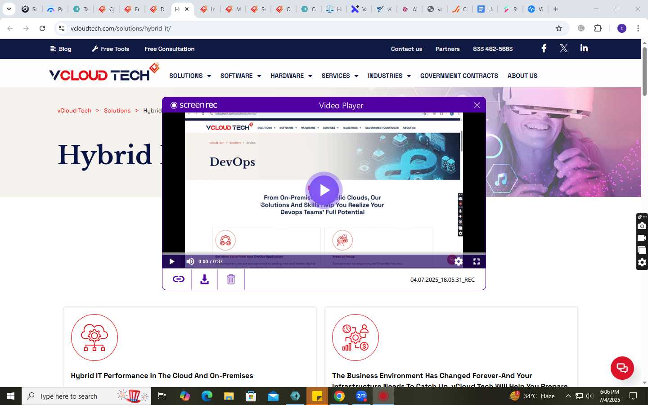
Task: Click the Windows taskbar search box
Action: [x=86, y=396]
